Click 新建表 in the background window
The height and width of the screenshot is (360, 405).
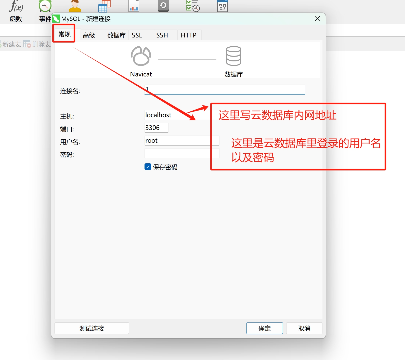tap(11, 44)
